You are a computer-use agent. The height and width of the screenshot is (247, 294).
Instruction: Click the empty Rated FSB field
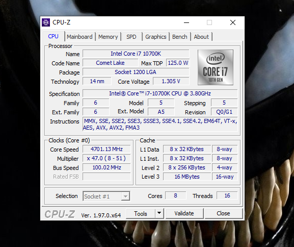(x=106, y=177)
